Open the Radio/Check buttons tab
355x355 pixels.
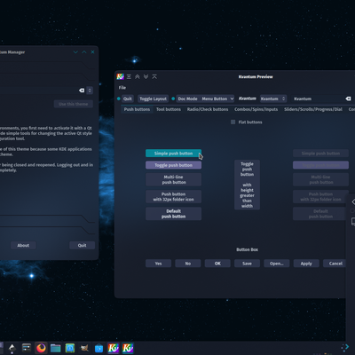tap(208, 109)
